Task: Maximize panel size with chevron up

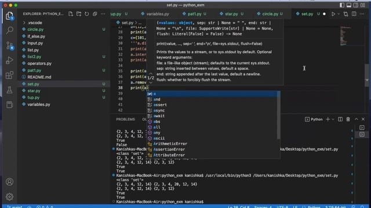Action: tap(356, 120)
